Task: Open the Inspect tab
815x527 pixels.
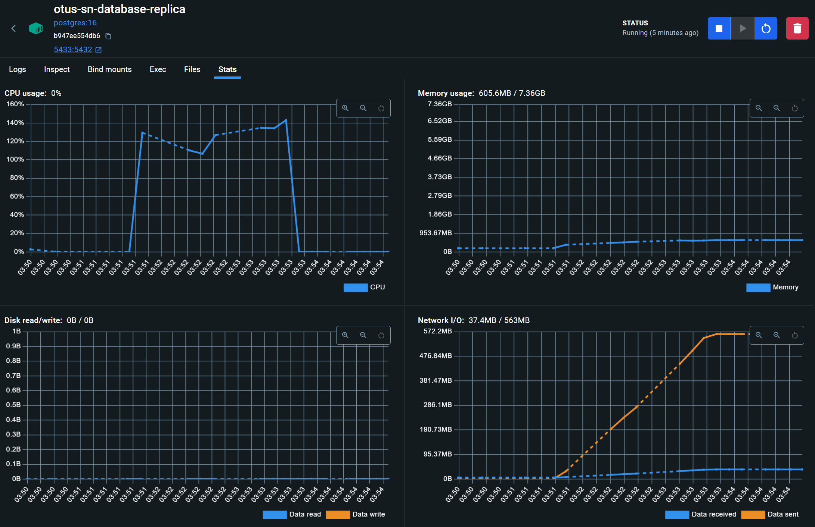Action: (57, 69)
